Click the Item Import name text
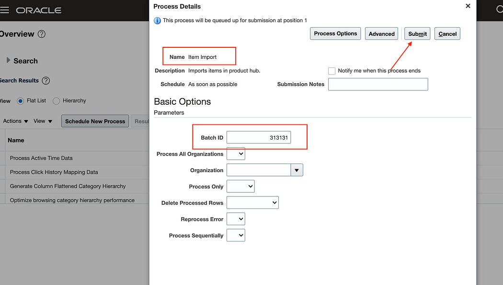Image resolution: width=503 pixels, height=285 pixels. [203, 57]
